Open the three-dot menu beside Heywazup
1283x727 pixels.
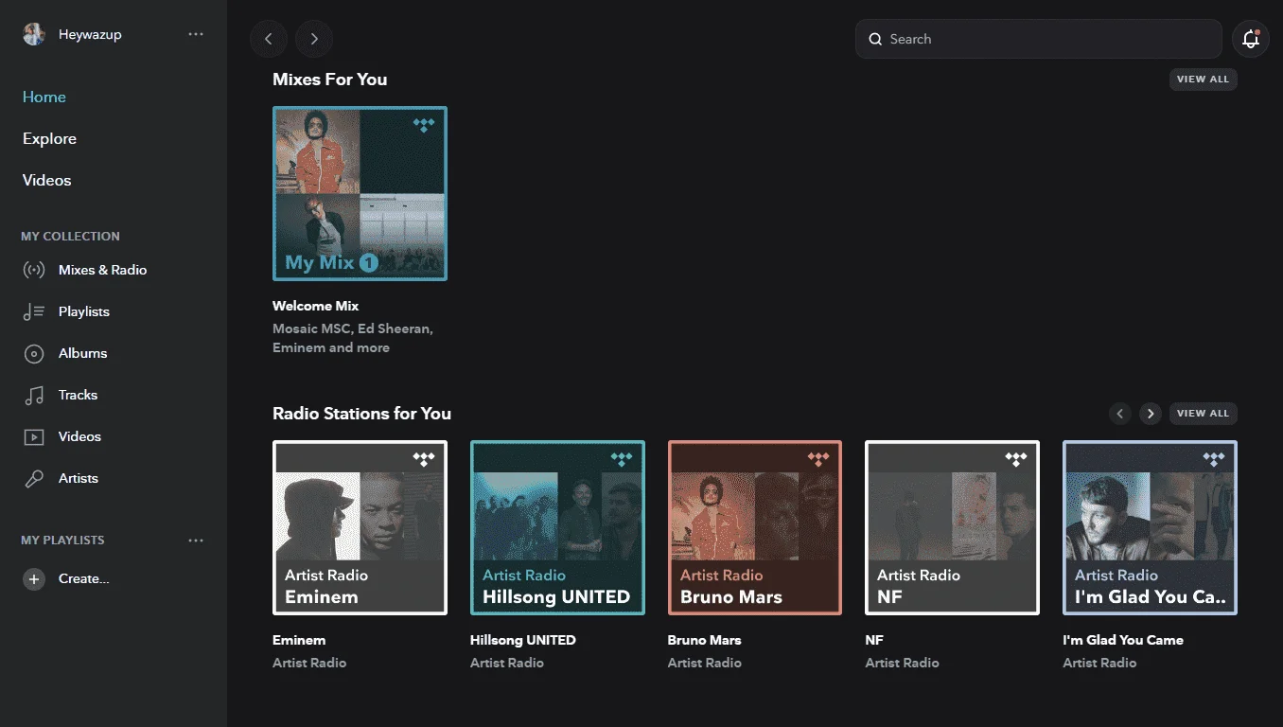click(196, 34)
